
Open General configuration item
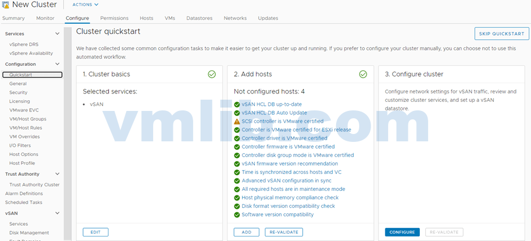(x=18, y=84)
